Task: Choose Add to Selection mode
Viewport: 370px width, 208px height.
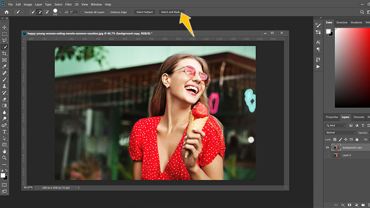Action: [39, 12]
